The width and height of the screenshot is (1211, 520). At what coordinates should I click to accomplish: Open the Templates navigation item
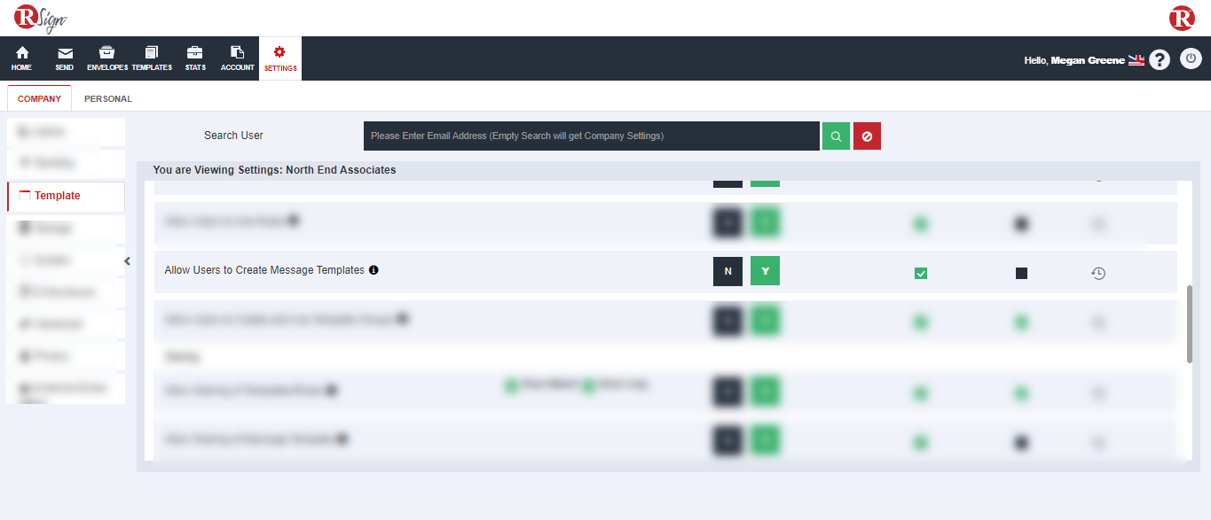coord(152,58)
